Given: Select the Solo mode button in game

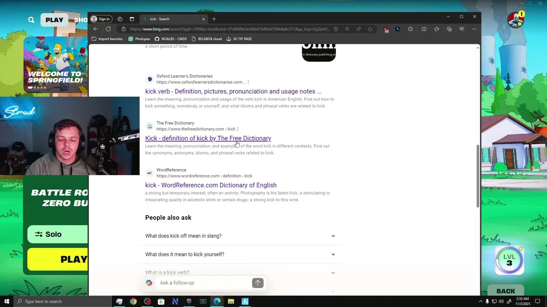Looking at the screenshot, I should click(x=58, y=234).
